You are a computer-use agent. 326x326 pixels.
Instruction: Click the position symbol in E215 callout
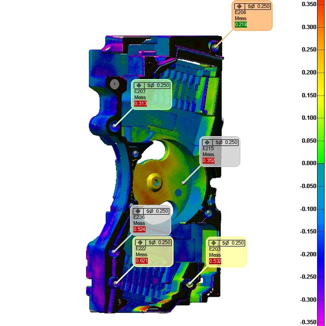(207, 143)
